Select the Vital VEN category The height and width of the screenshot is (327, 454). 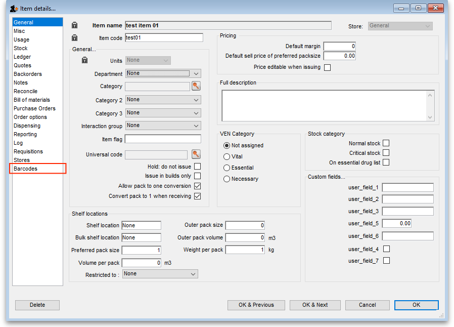tap(227, 157)
